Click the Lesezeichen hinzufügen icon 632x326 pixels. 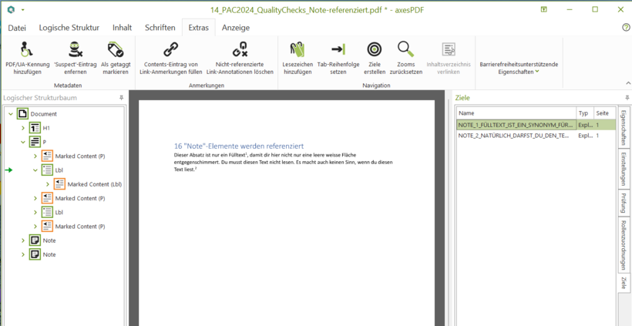298,50
